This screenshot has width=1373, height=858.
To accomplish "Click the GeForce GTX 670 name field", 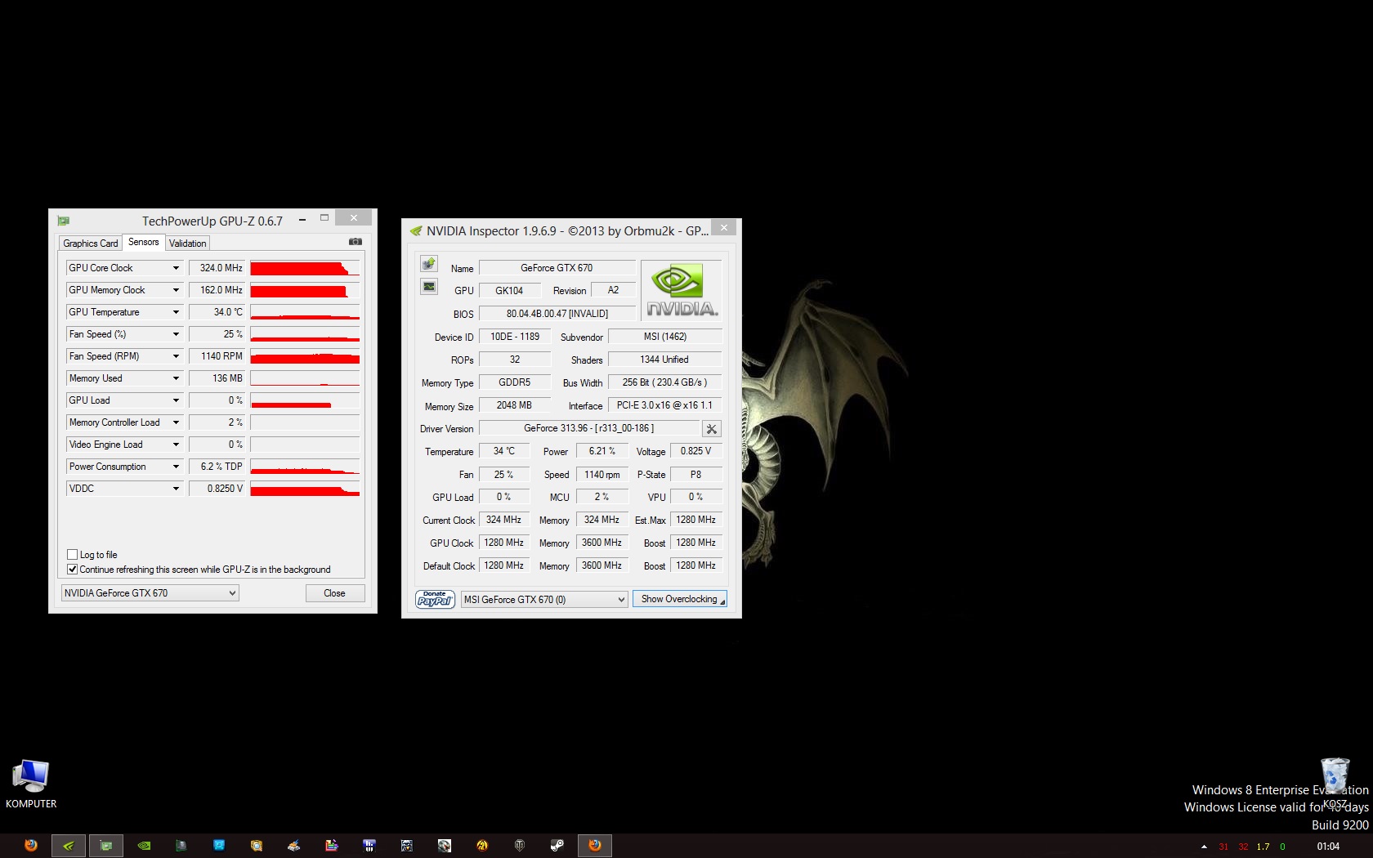I will [557, 268].
